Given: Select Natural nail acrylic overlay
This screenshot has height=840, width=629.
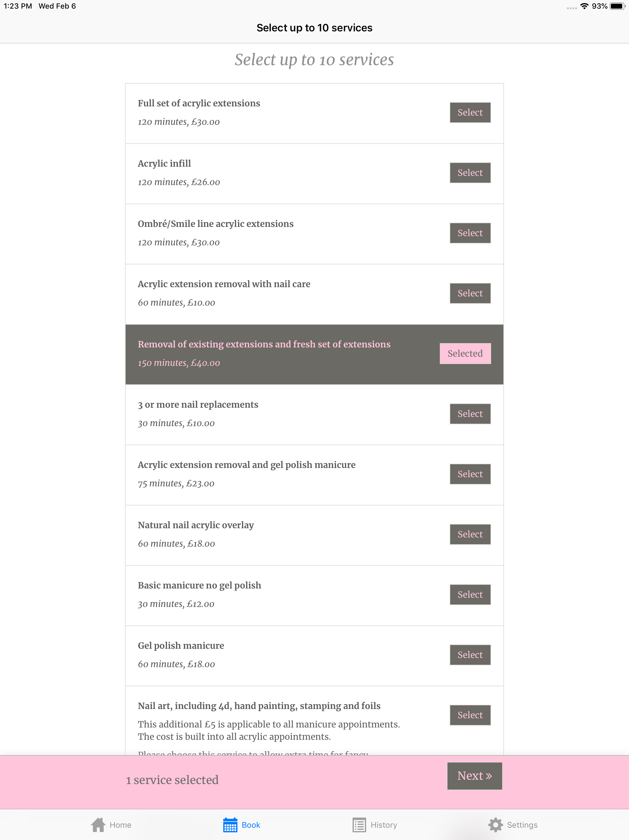Looking at the screenshot, I should 470,534.
